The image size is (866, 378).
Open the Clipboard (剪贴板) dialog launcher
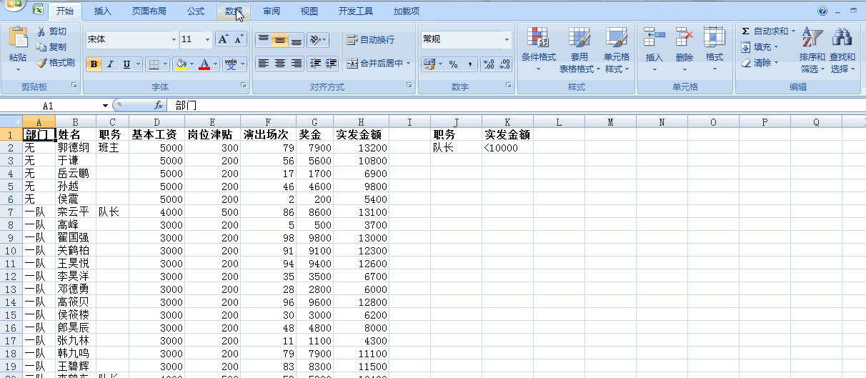[74, 86]
